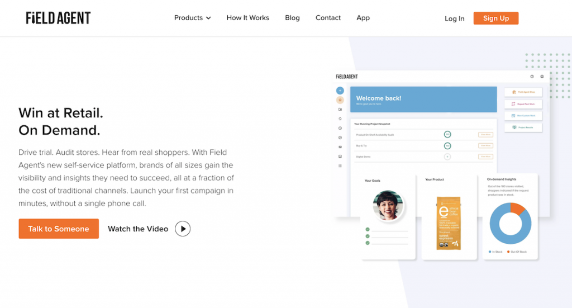Click the Log In link
This screenshot has height=308, width=572.
455,18
